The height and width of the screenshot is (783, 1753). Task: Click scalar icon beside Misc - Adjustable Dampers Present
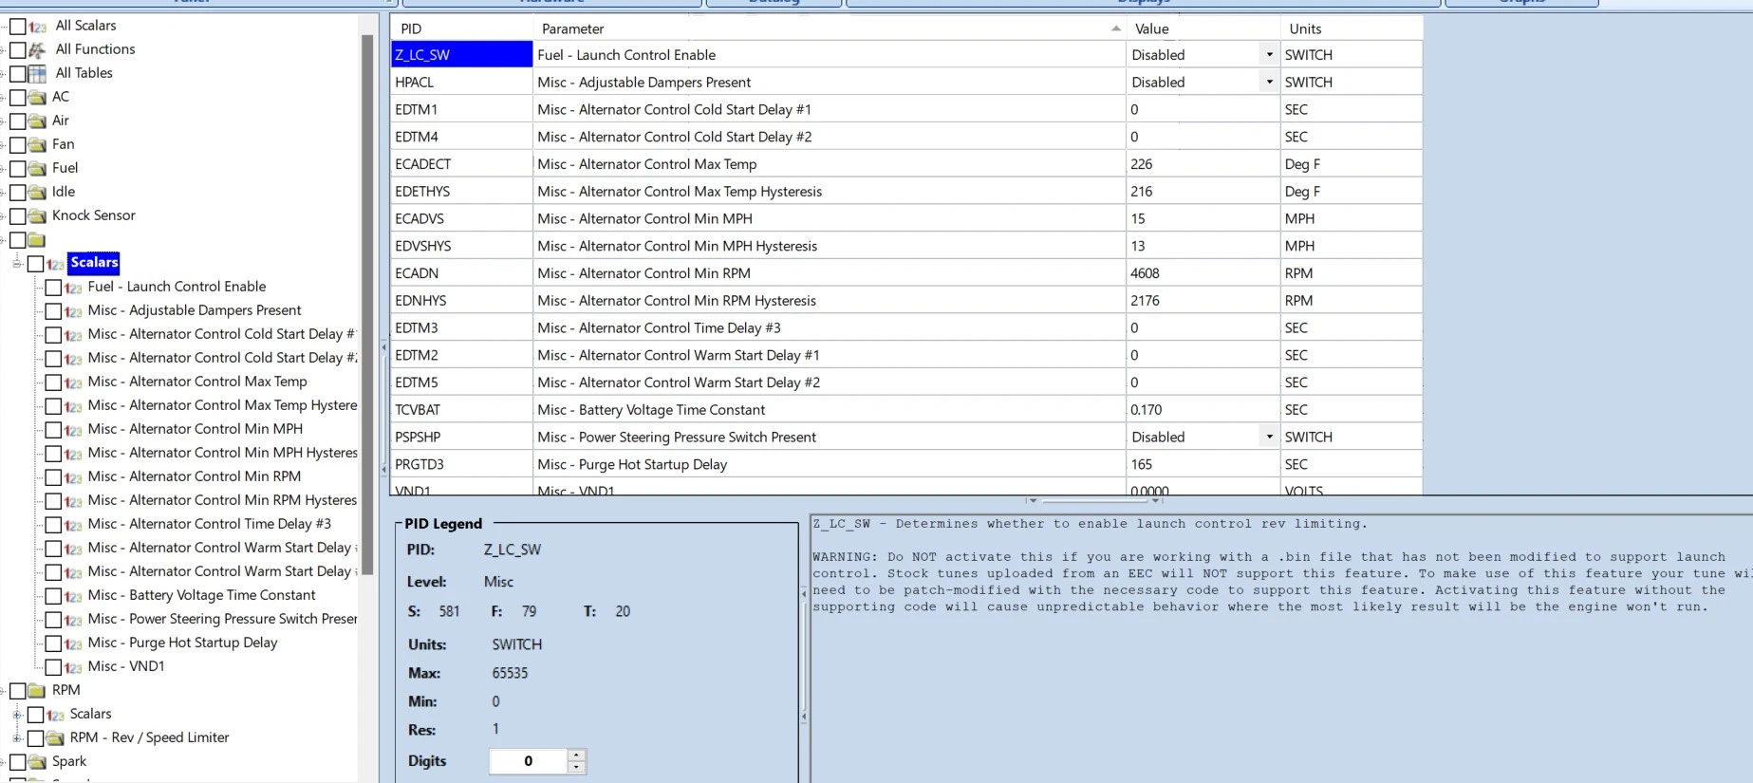coord(73,311)
